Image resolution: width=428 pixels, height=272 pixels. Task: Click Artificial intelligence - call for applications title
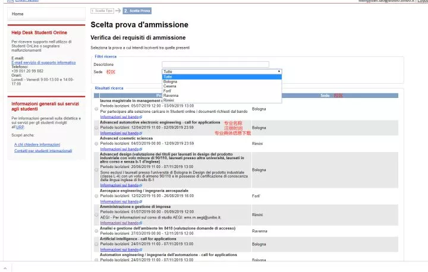[x=138, y=239]
